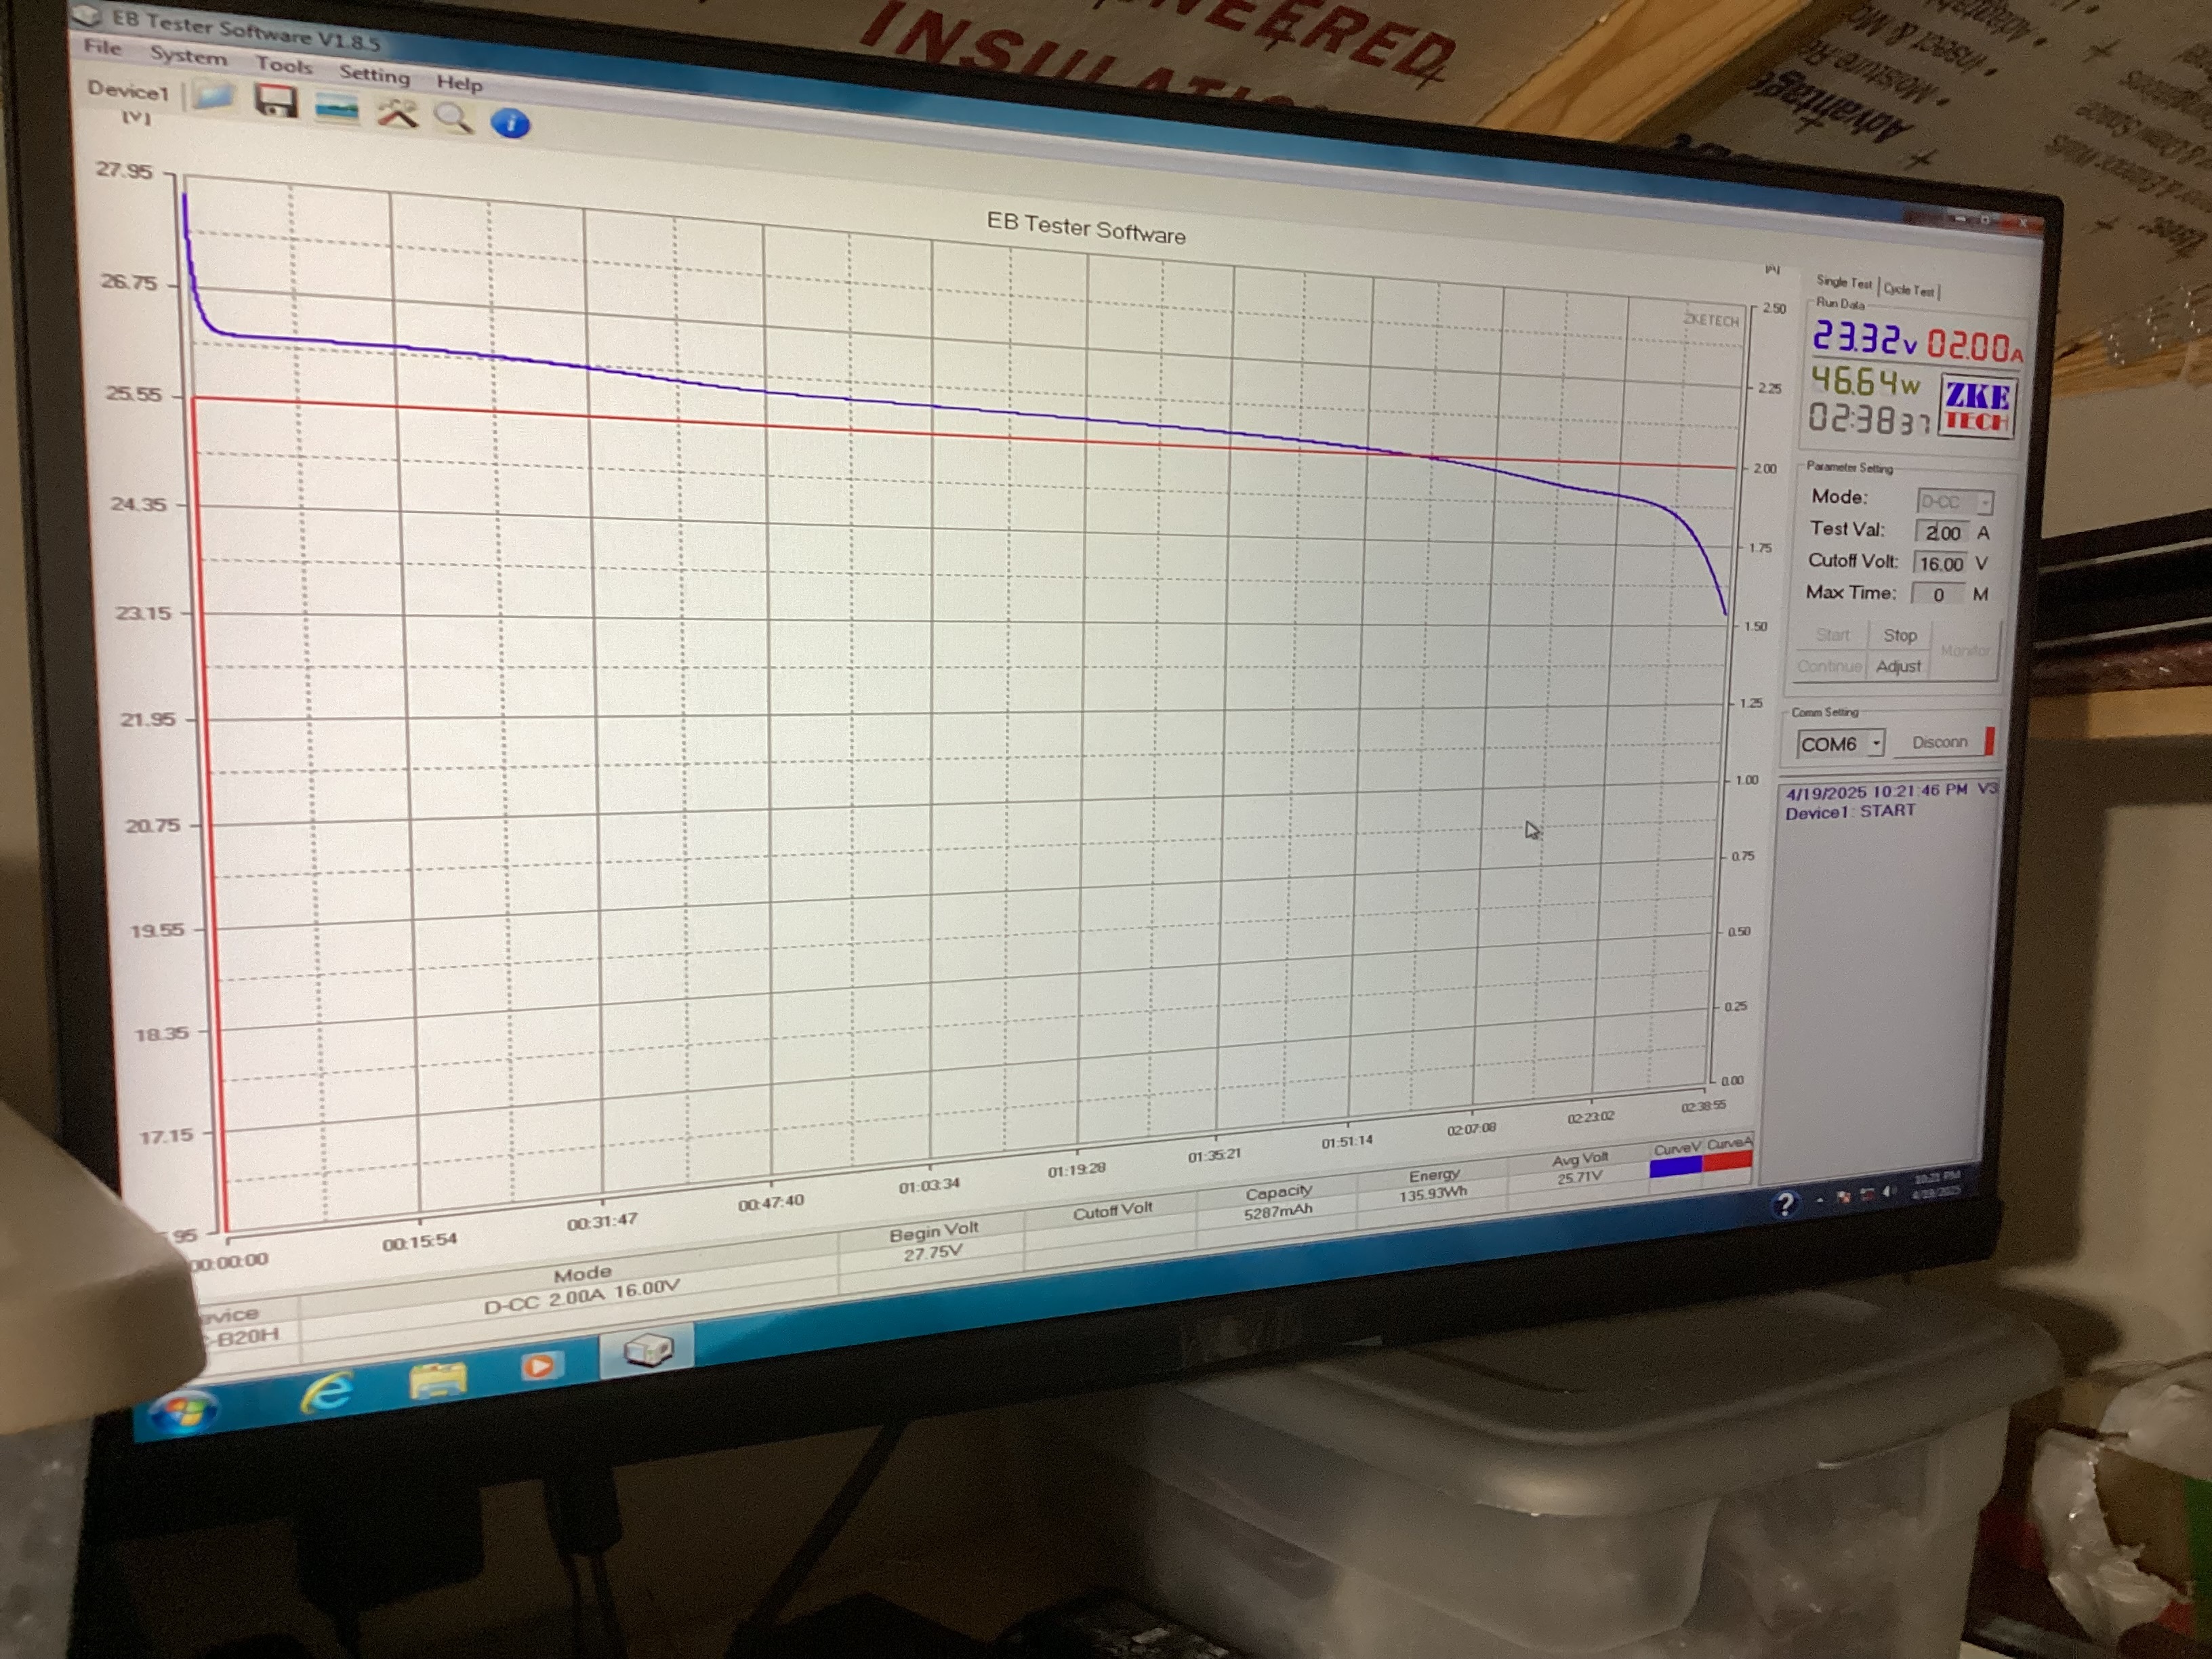Click the magnifying glass zoom icon
The width and height of the screenshot is (2212, 1659).
point(453,119)
